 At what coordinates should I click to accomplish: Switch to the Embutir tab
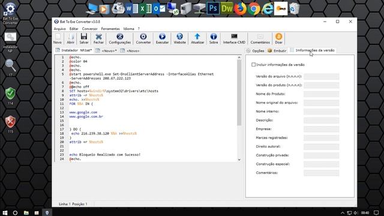[277, 50]
